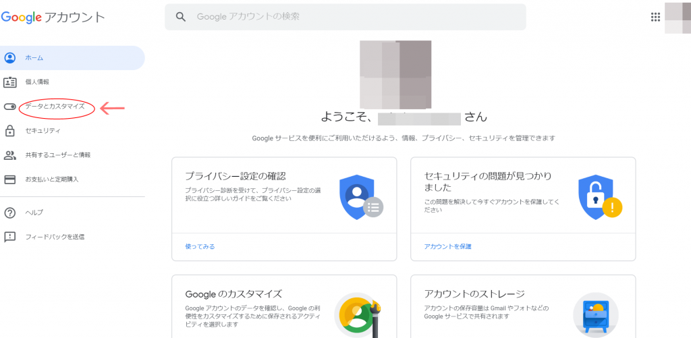This screenshot has height=338, width=691.
Task: Click the 使ってみる link
Action: (200, 247)
